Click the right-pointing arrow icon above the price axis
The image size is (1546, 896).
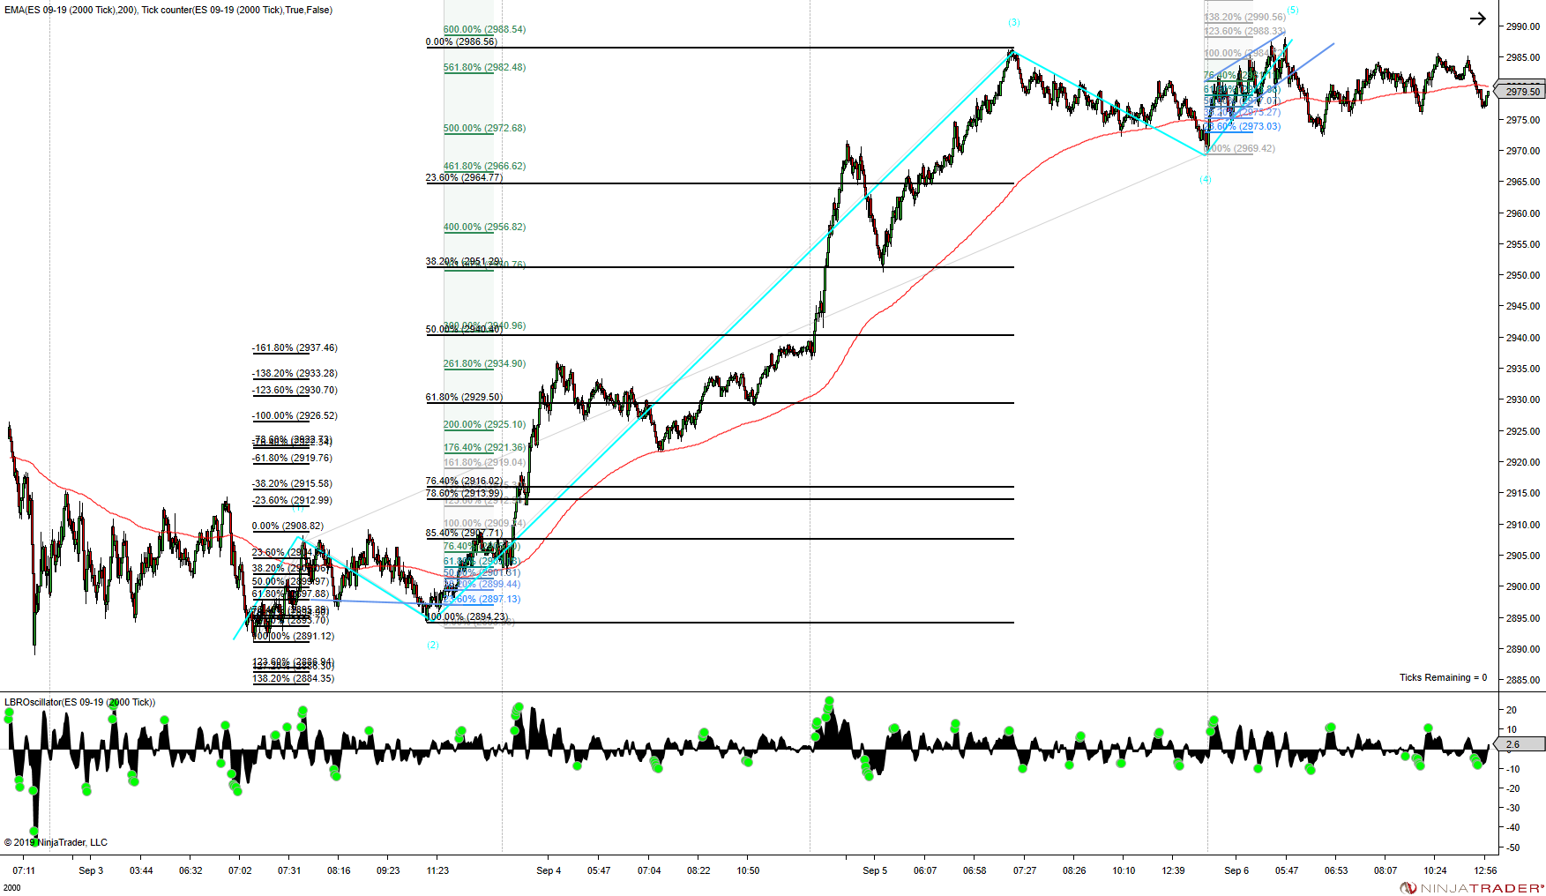coord(1478,19)
